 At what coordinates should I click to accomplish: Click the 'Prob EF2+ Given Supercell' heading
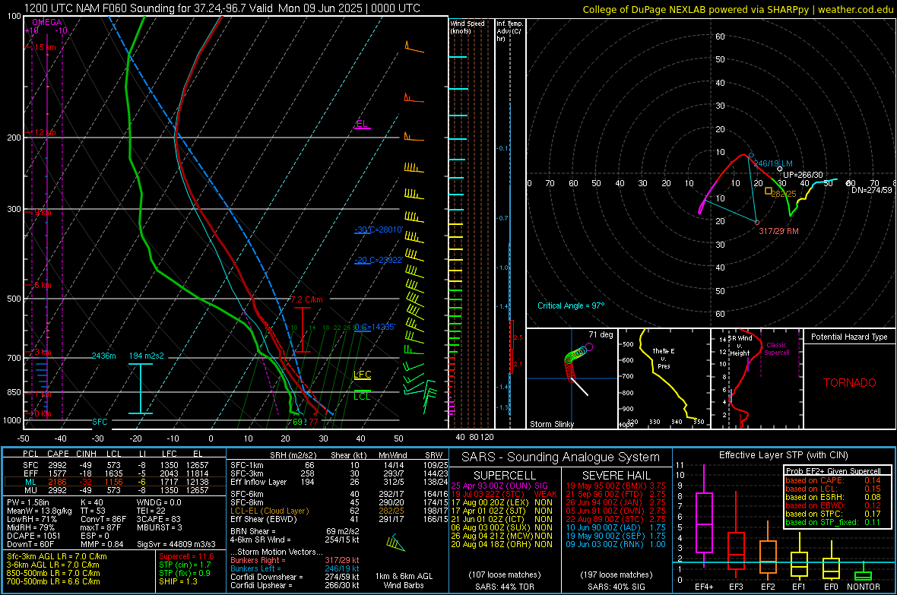[833, 471]
